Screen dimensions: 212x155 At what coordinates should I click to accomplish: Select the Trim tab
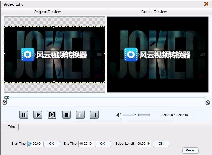[11, 127]
